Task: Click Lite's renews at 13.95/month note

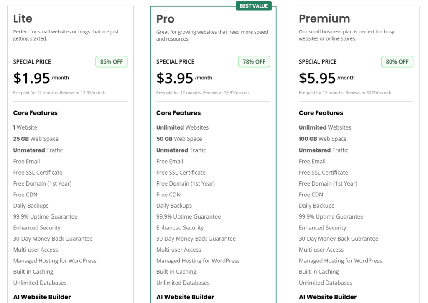Action: 59,92
